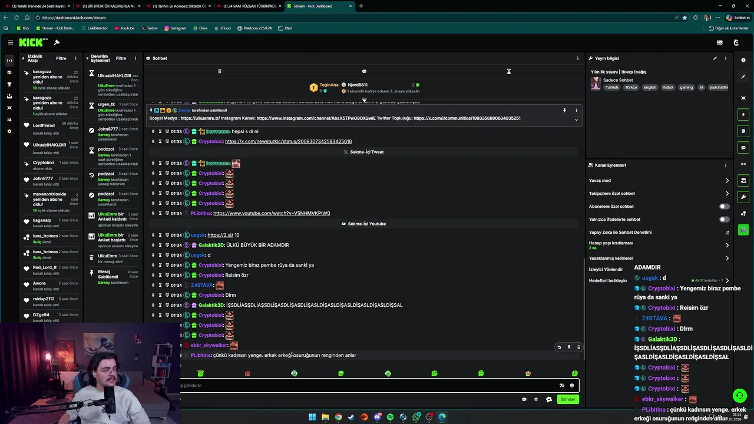Toggle Yalnızca ifadelerle sohbet switch

tap(724, 220)
